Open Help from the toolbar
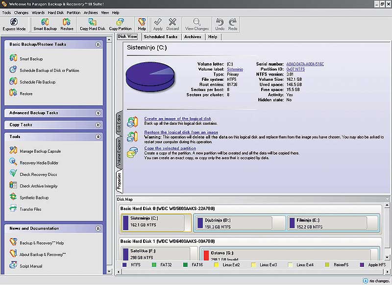 (x=142, y=24)
